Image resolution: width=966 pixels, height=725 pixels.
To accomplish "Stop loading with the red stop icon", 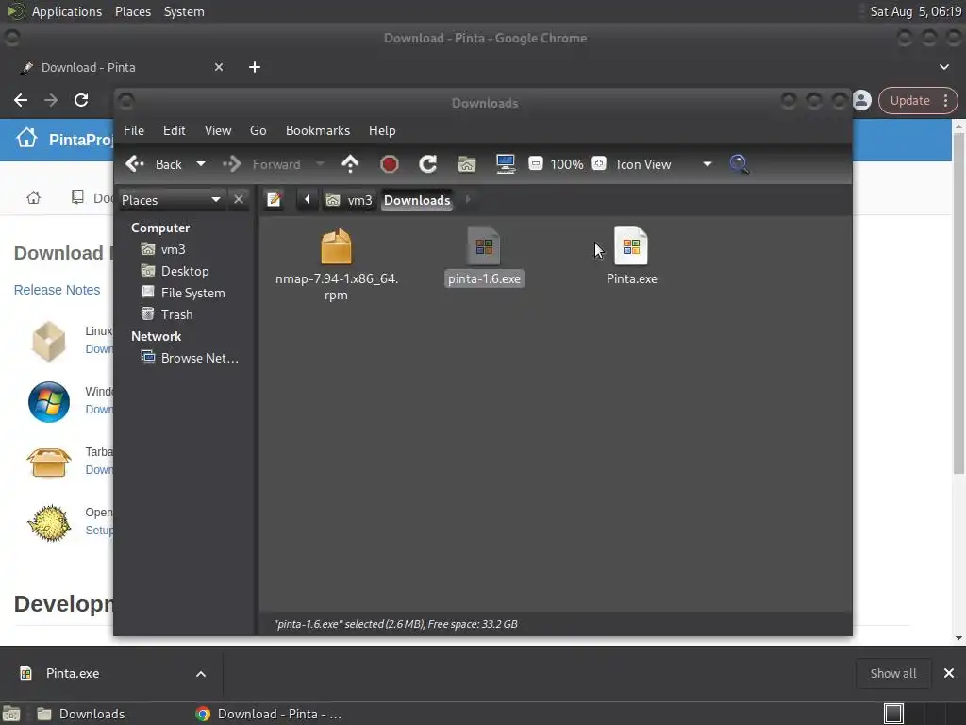I will [390, 164].
